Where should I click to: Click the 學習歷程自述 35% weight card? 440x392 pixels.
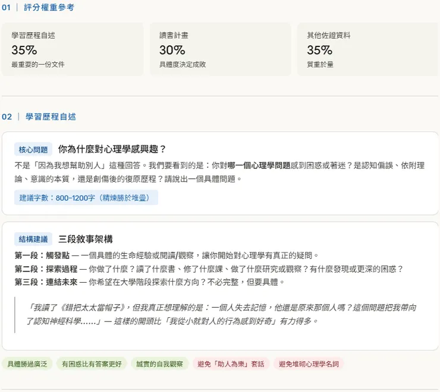72,49
